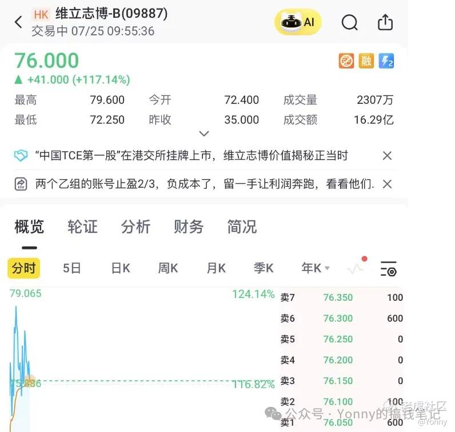Switch to the 分析 tab
455x432 pixels.
pos(136,227)
